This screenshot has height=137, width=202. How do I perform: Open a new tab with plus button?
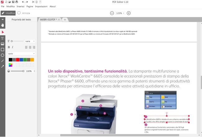tap(65, 20)
